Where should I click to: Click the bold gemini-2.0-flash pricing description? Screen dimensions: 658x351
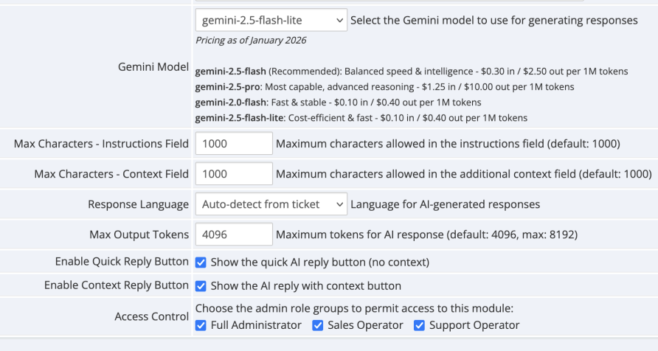[338, 102]
